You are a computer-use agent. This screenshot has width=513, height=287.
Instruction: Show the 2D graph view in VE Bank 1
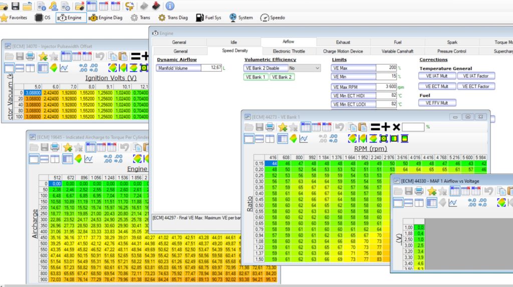(x=304, y=139)
